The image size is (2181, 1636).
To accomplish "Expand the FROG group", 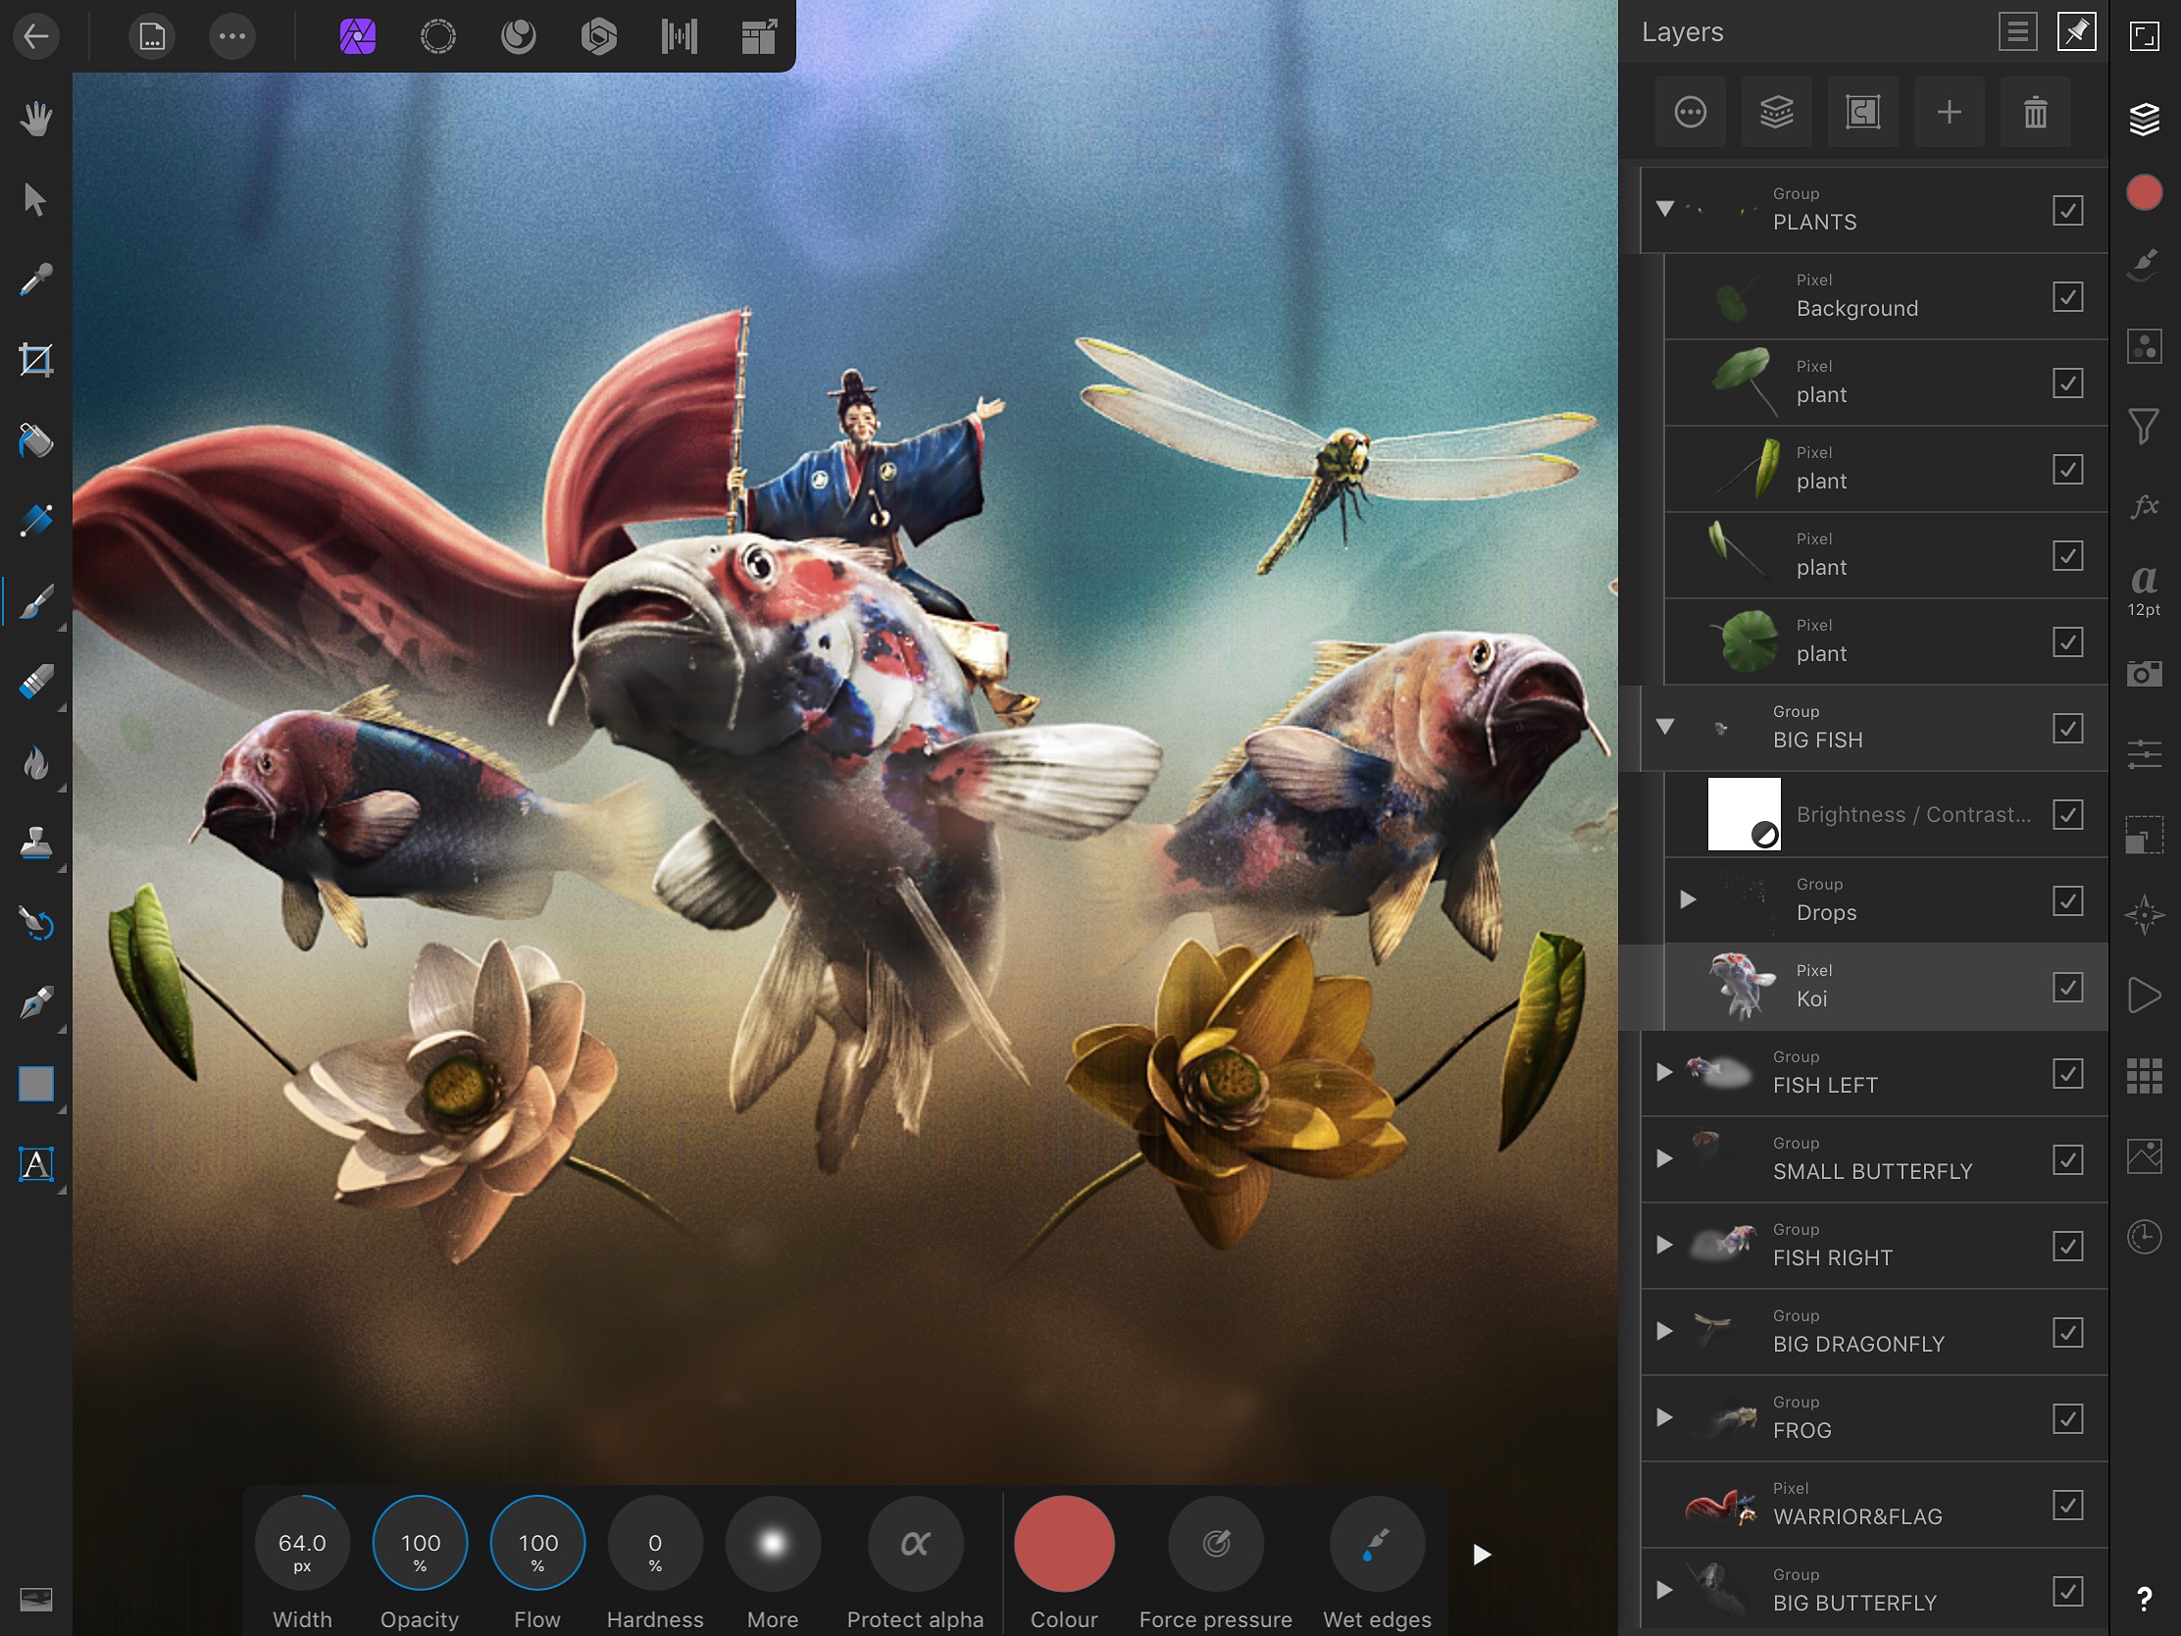I will [x=1665, y=1417].
